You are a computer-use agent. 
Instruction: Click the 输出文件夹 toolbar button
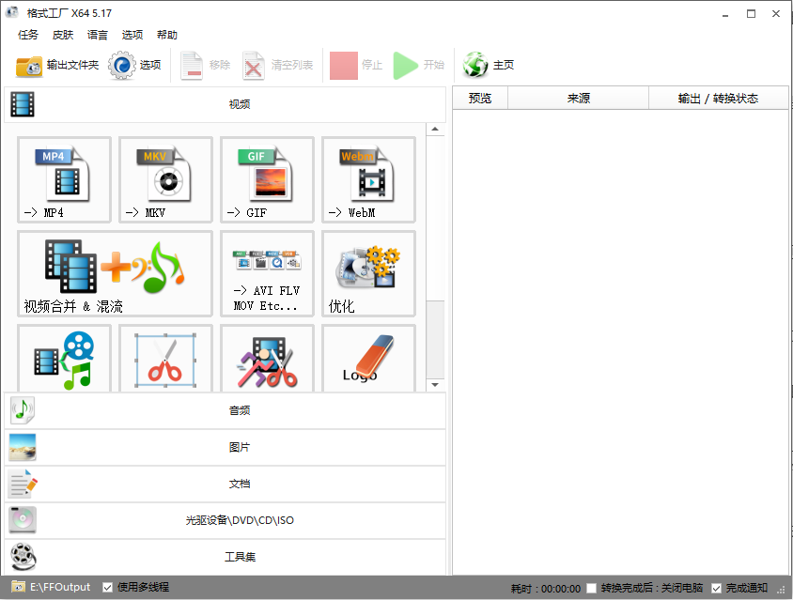[x=57, y=66]
